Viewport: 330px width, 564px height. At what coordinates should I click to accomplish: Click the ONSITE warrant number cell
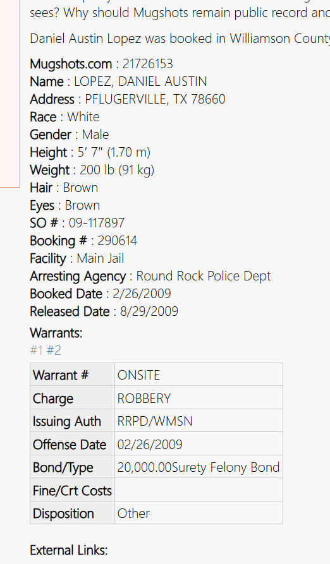click(199, 375)
